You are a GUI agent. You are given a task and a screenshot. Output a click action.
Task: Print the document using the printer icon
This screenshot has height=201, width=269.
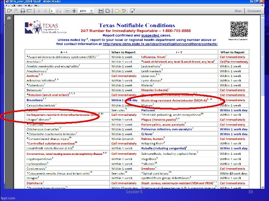pos(23,11)
